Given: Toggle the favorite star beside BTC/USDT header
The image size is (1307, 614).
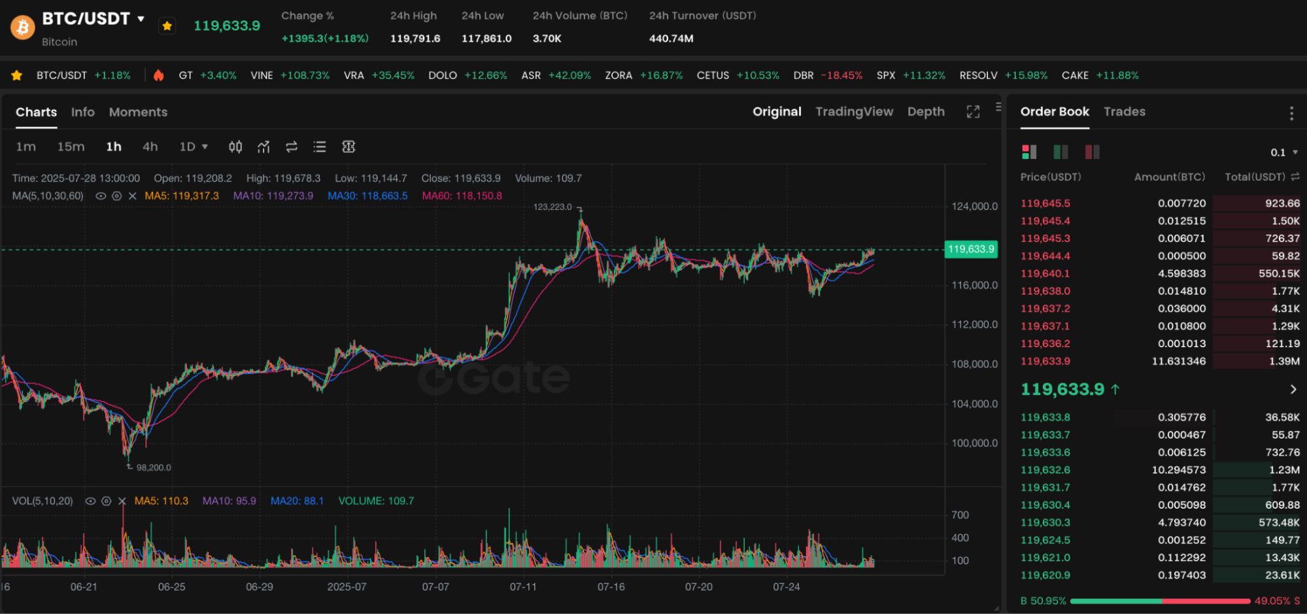Looking at the screenshot, I should [x=167, y=26].
